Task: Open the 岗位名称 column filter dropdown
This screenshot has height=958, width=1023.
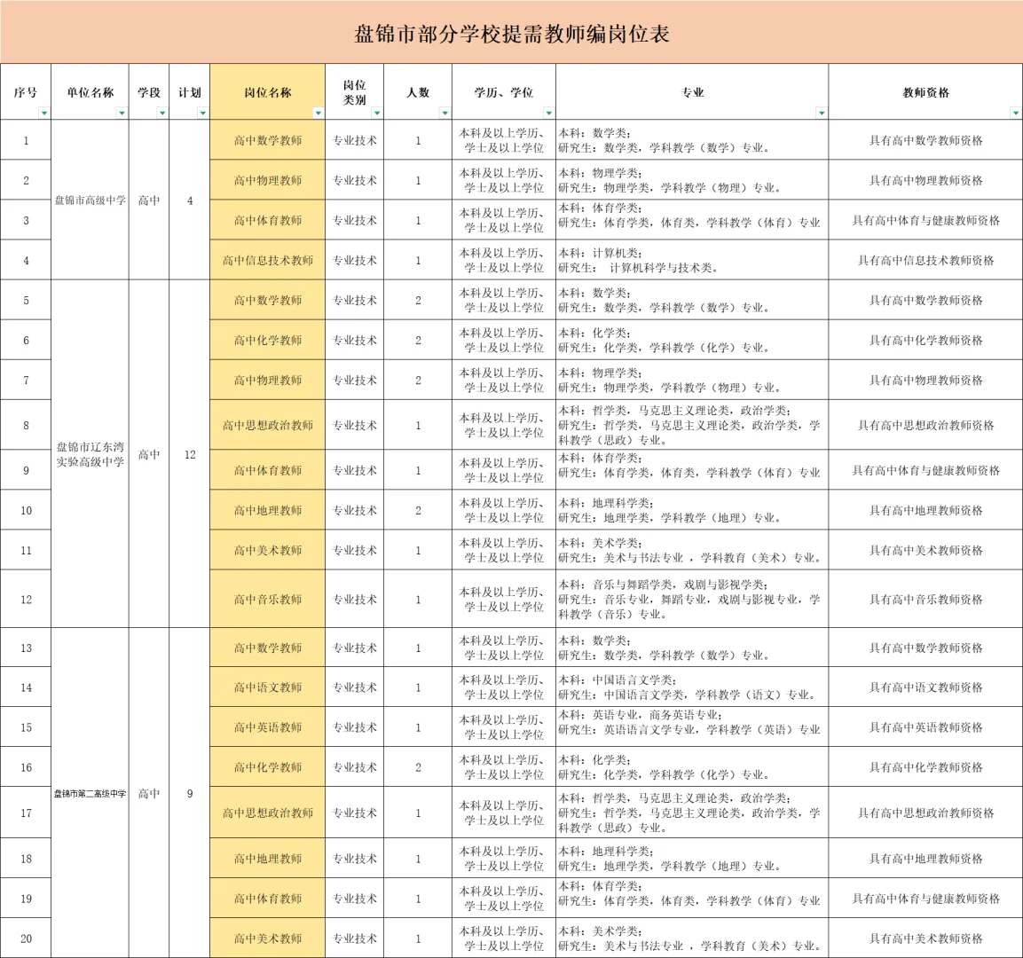Action: pyautogui.click(x=319, y=113)
